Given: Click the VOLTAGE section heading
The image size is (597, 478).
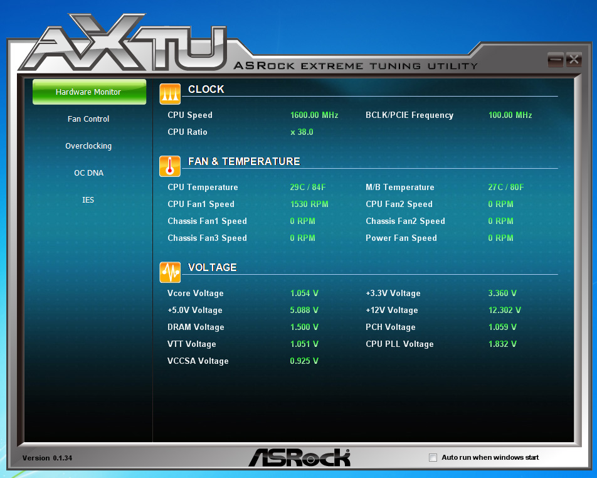Looking at the screenshot, I should (x=213, y=267).
